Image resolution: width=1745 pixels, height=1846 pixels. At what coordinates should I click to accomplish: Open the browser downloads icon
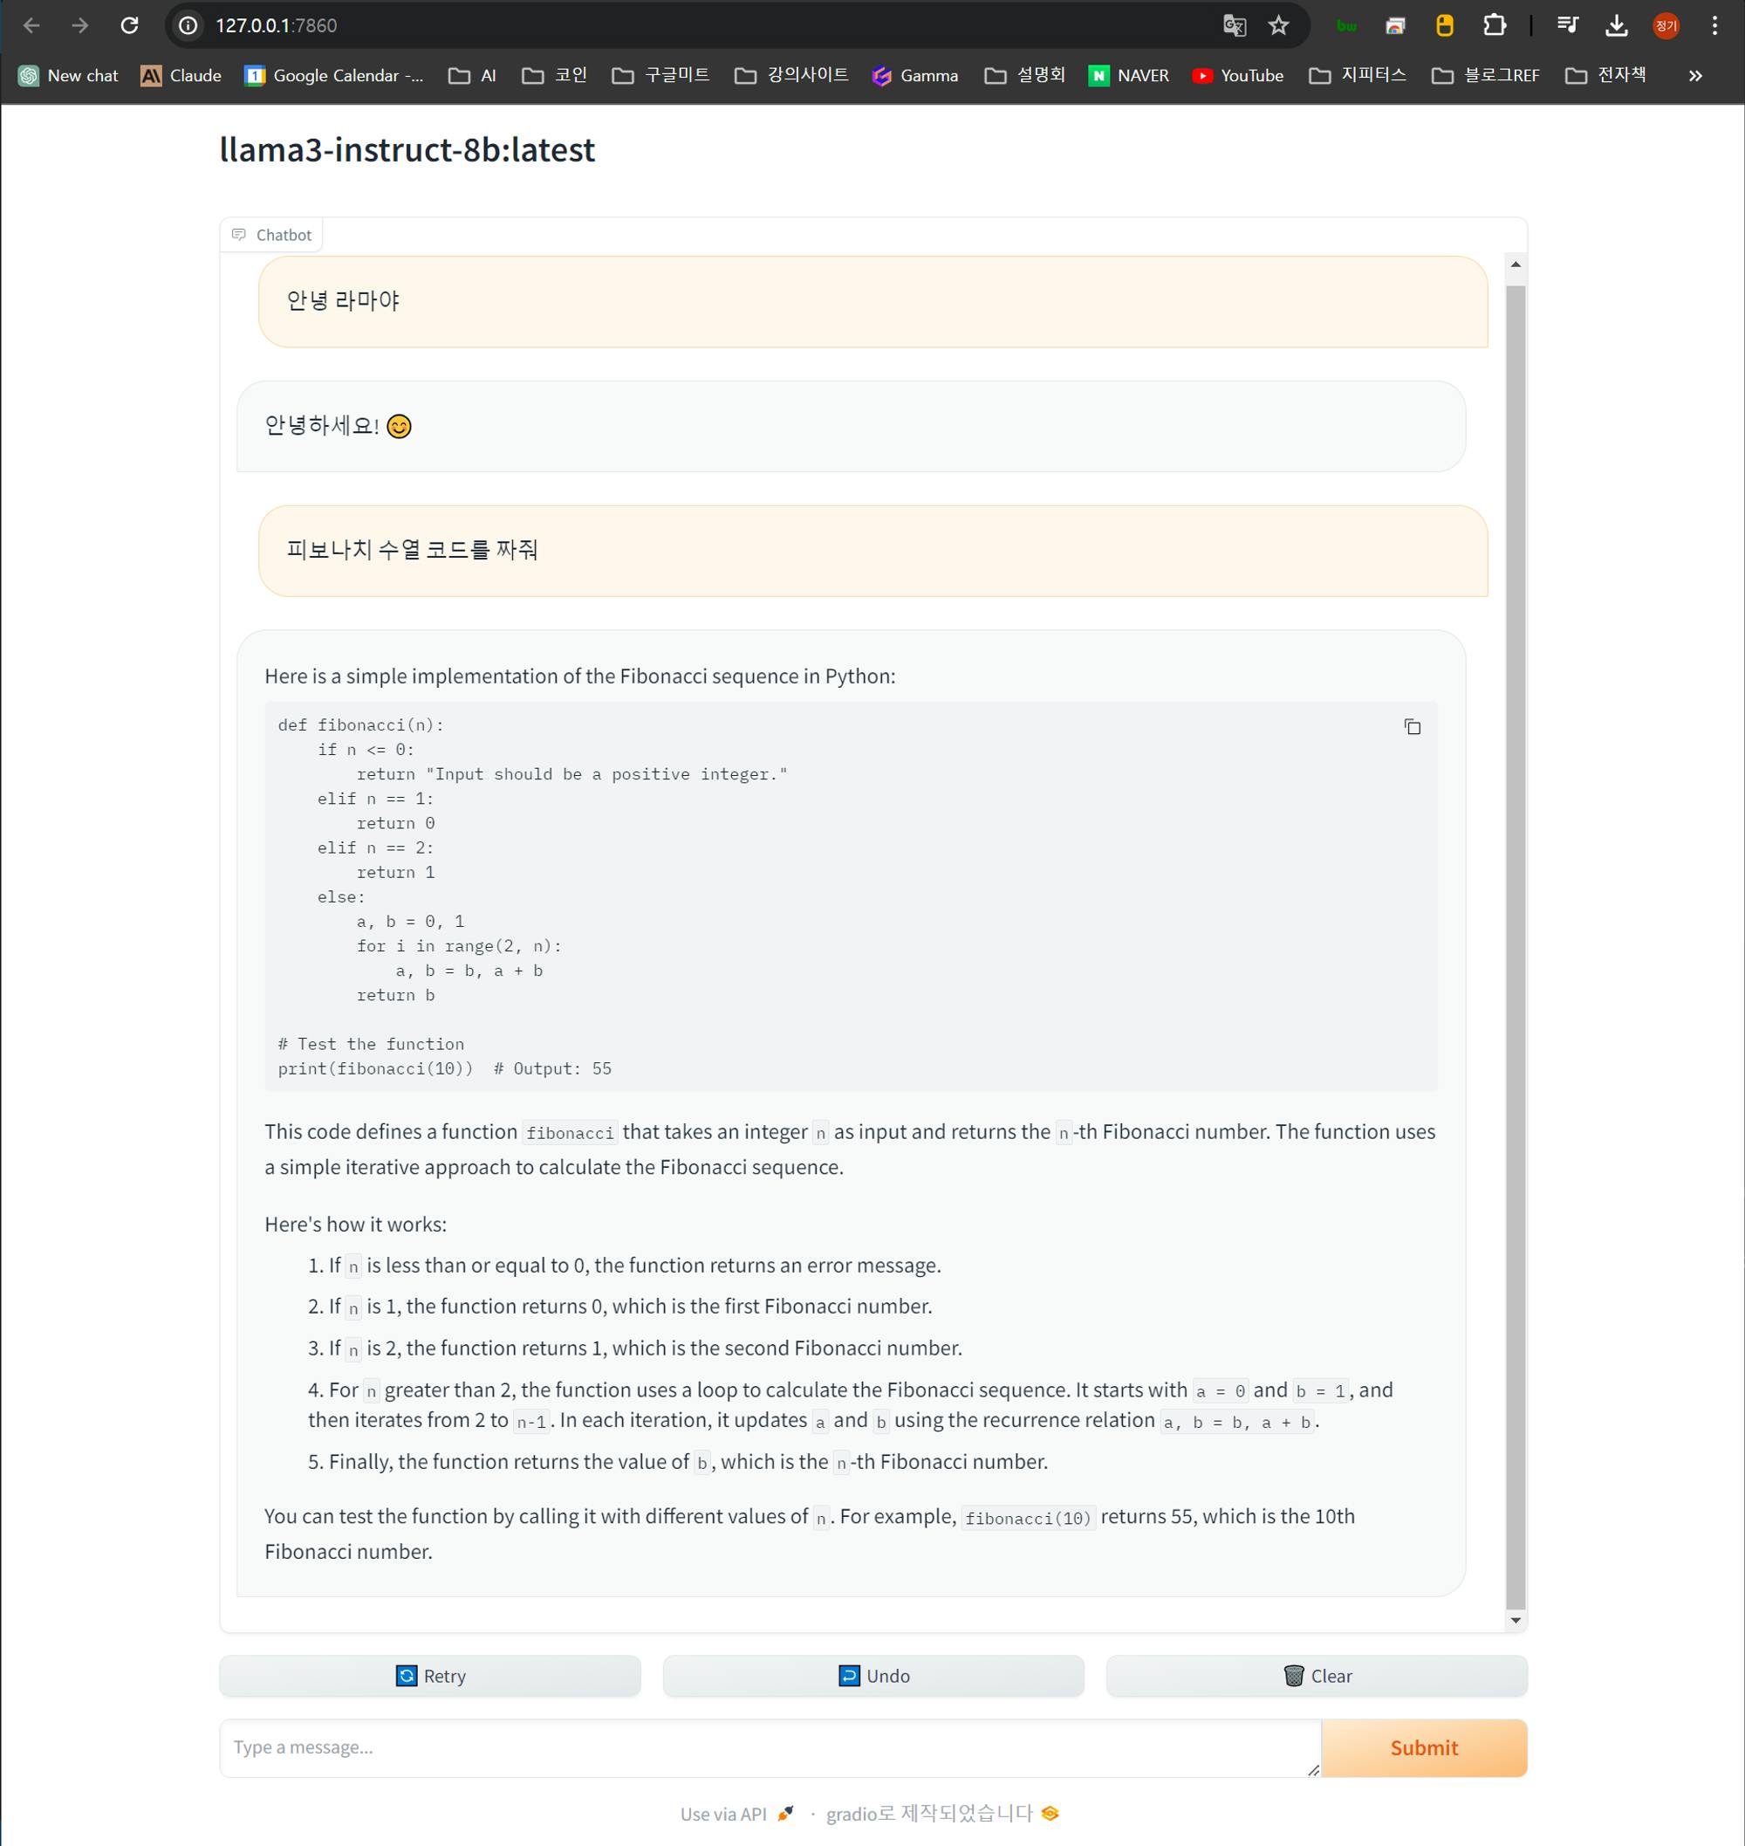coord(1617,25)
